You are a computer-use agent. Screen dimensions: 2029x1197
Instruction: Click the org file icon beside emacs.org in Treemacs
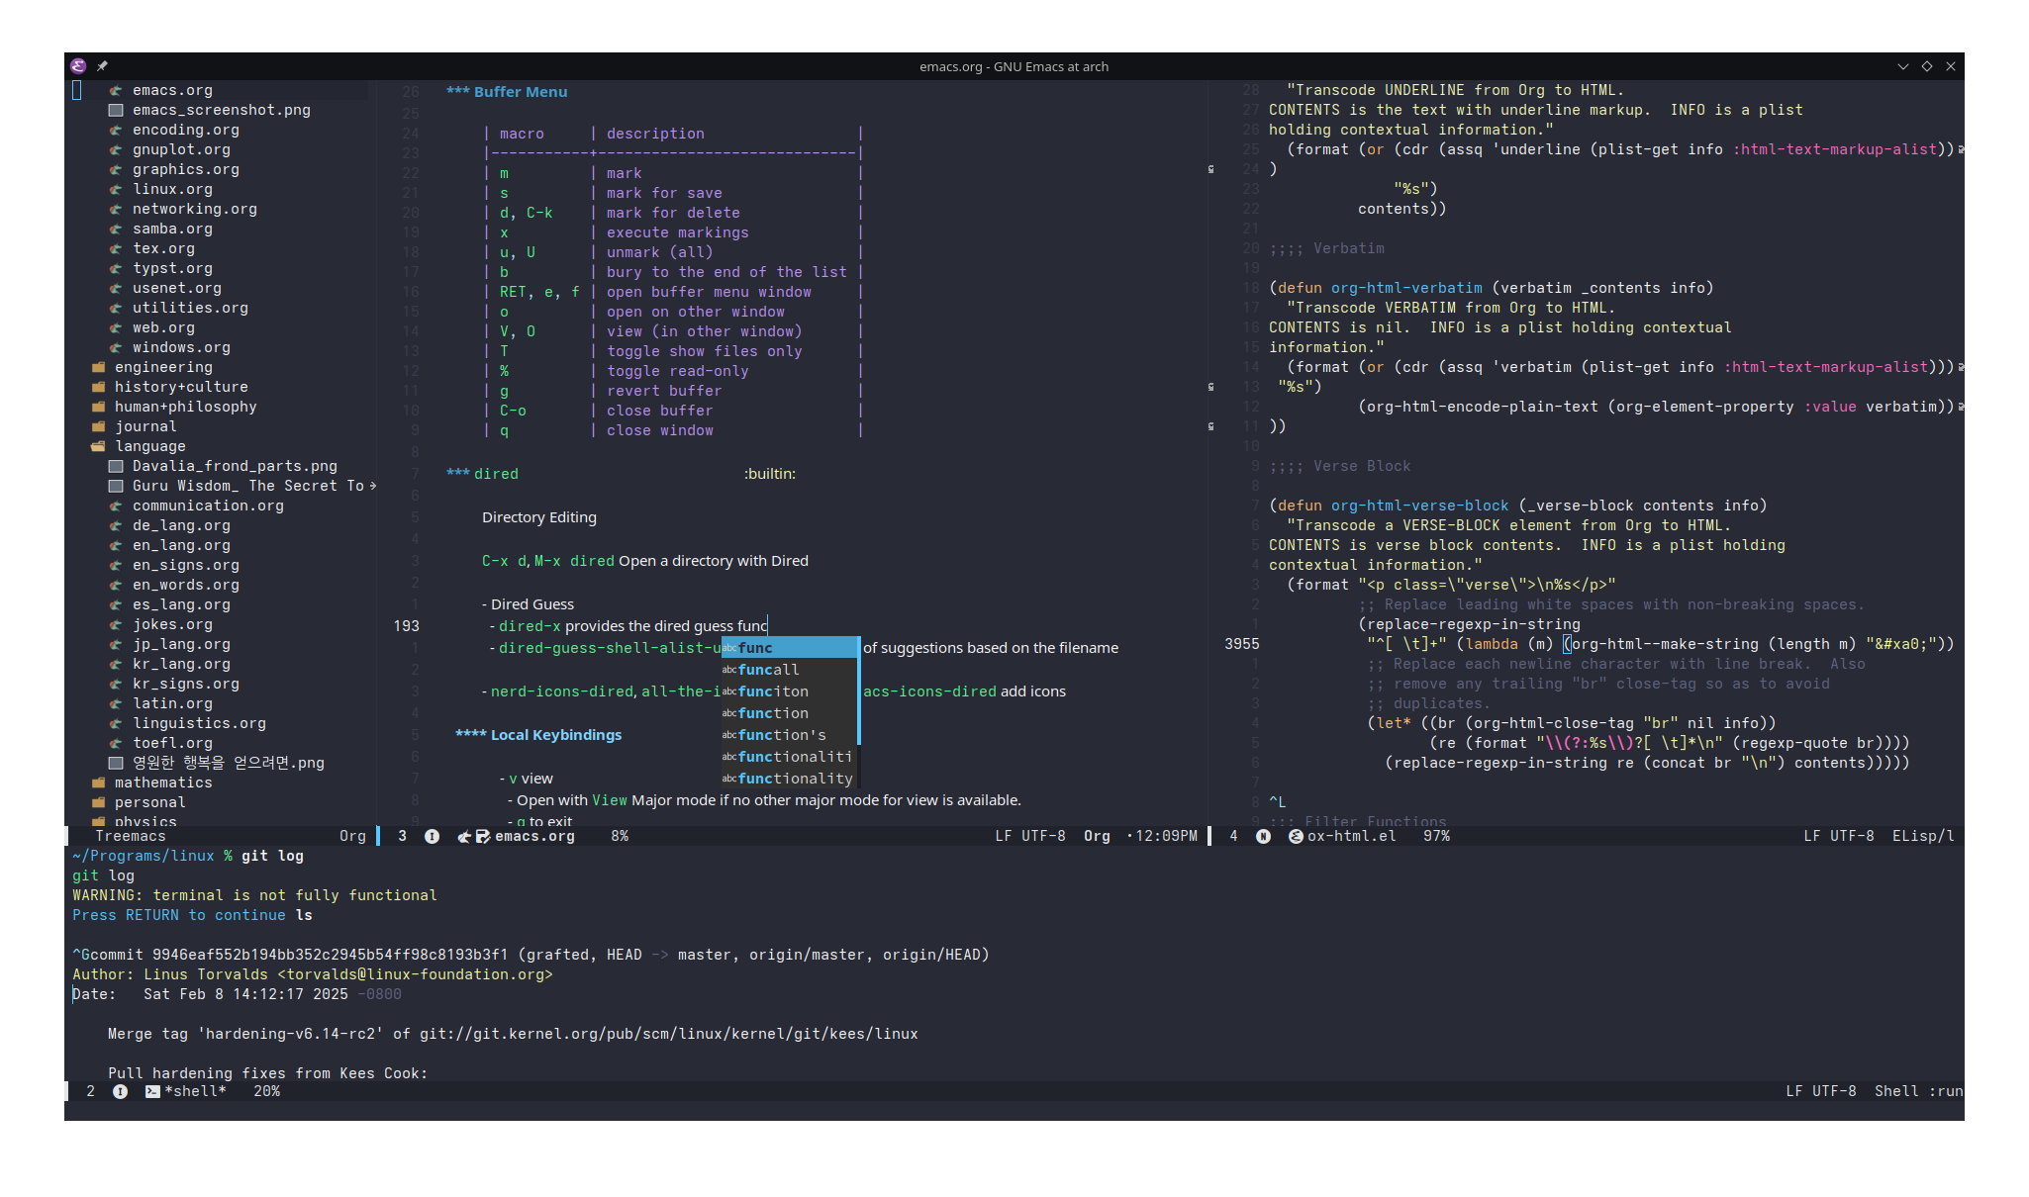click(x=116, y=90)
